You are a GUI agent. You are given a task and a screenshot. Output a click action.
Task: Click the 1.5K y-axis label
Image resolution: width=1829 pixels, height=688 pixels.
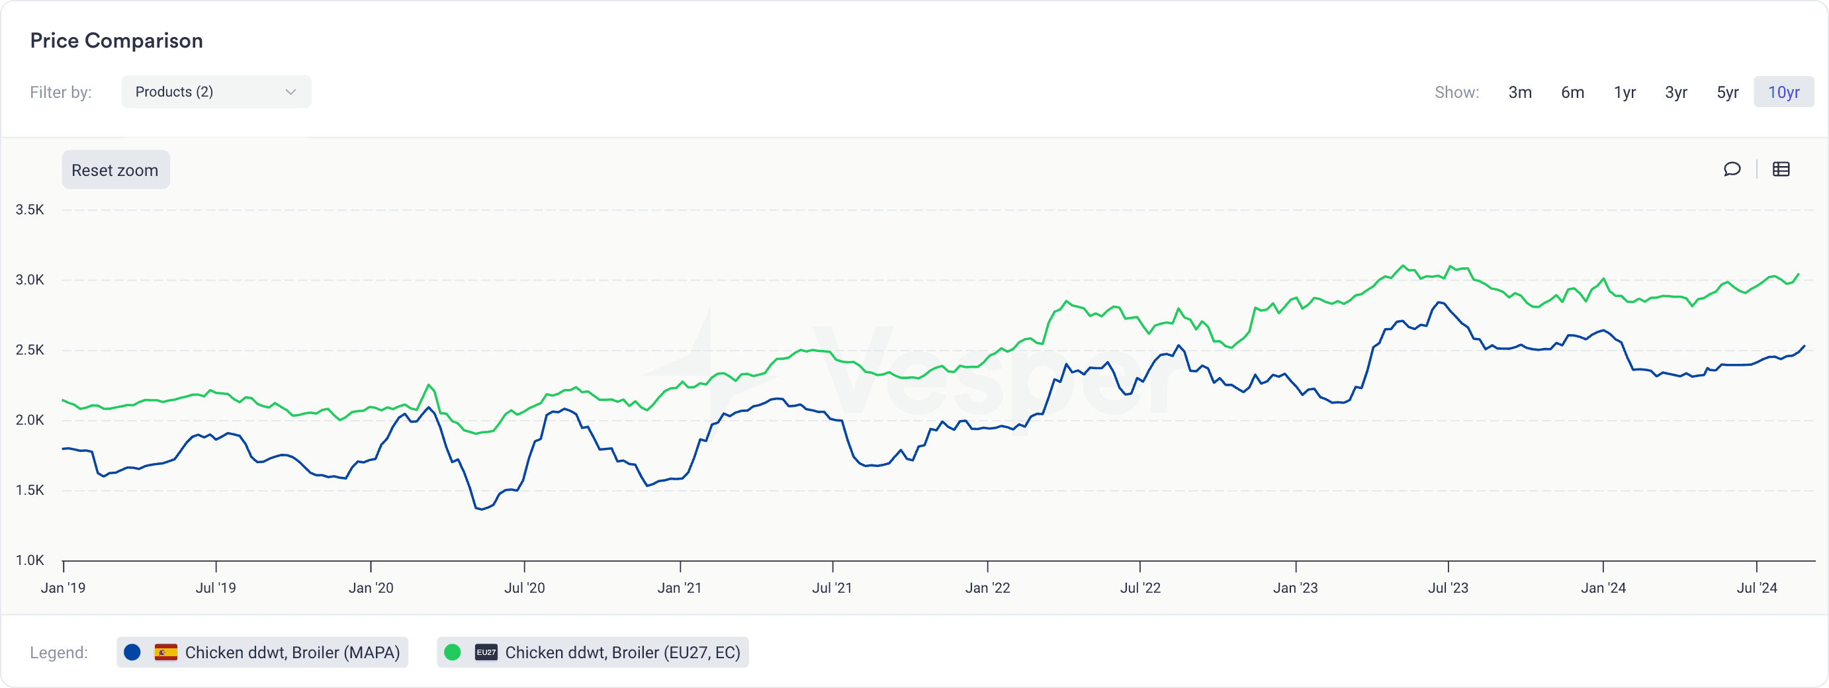coord(30,491)
